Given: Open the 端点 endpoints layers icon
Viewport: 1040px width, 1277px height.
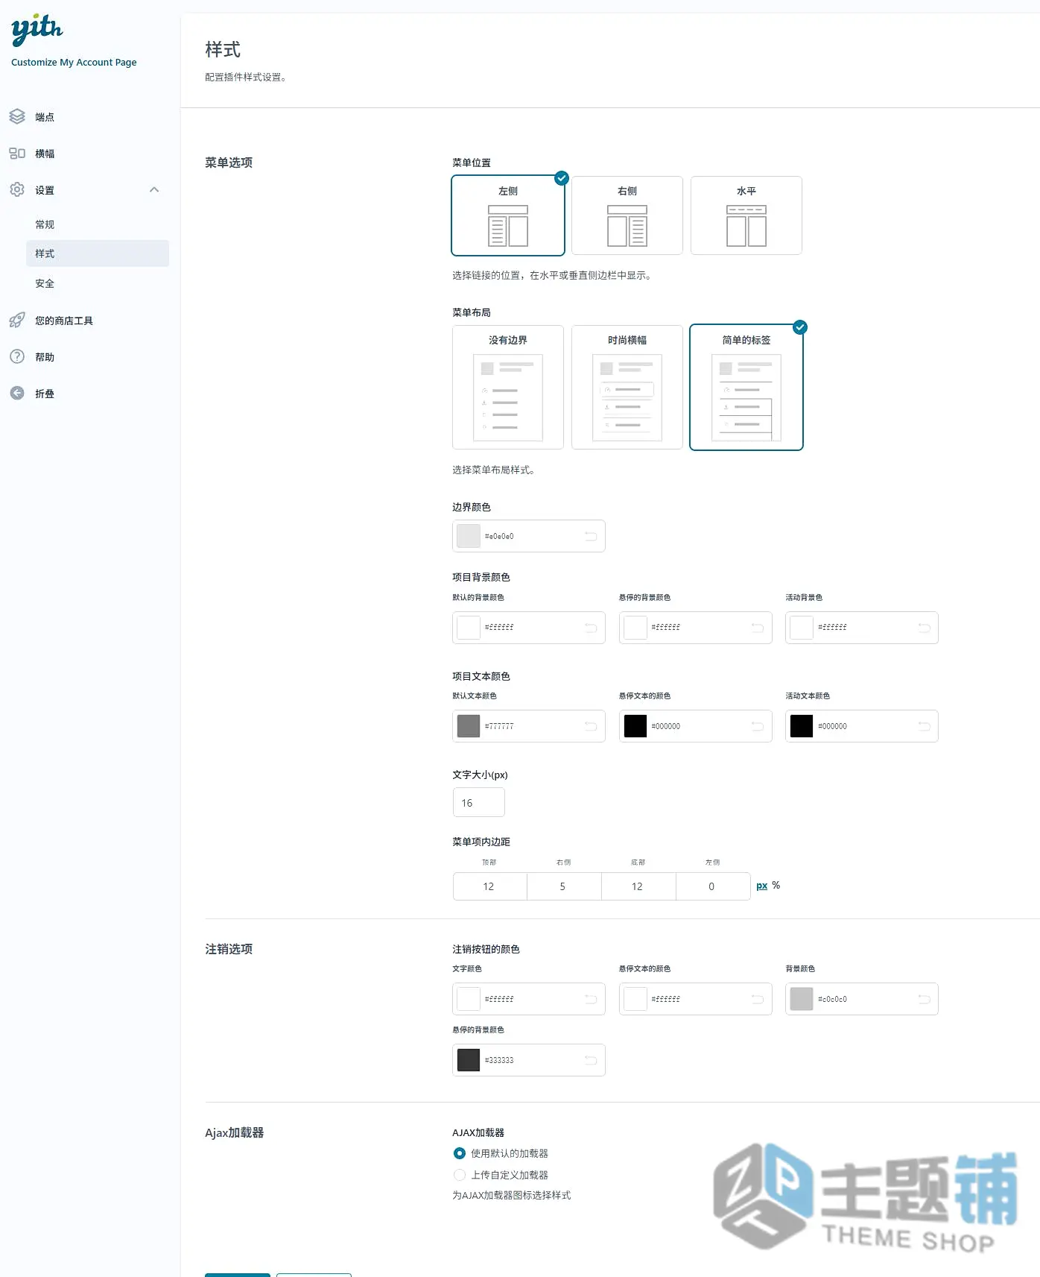Looking at the screenshot, I should [x=17, y=117].
